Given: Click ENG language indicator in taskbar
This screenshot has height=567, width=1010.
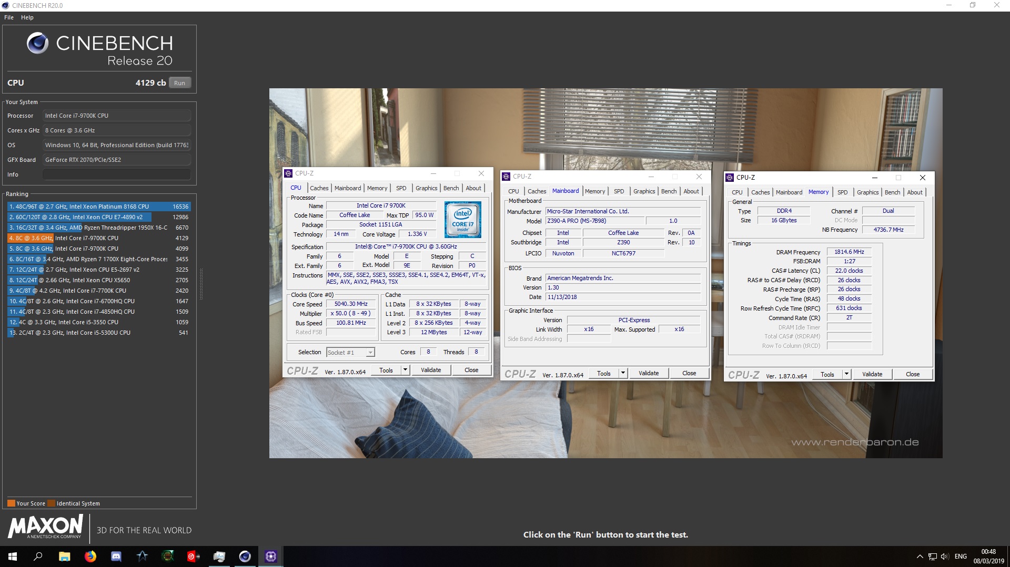Looking at the screenshot, I should tap(961, 556).
